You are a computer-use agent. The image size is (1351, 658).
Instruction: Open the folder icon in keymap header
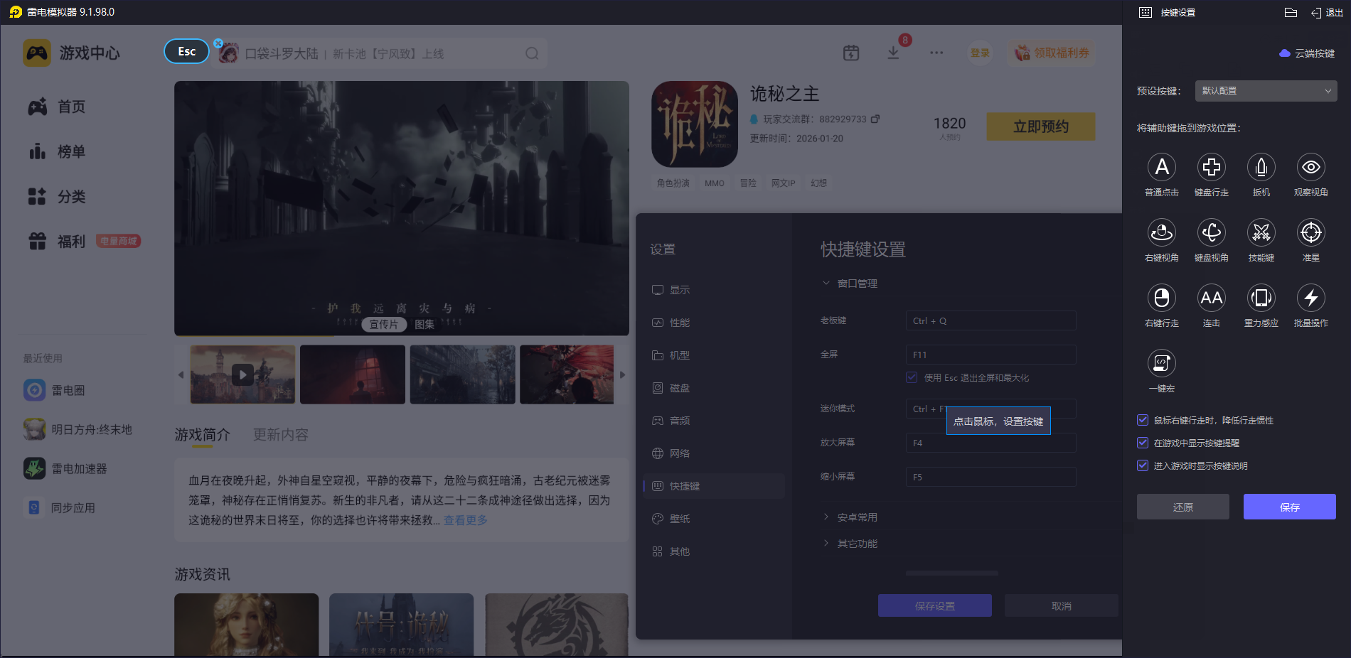click(1291, 12)
